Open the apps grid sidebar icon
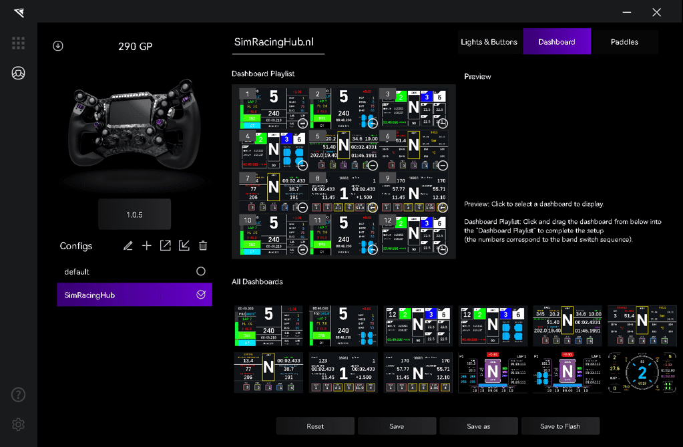The image size is (683, 447). (18, 43)
